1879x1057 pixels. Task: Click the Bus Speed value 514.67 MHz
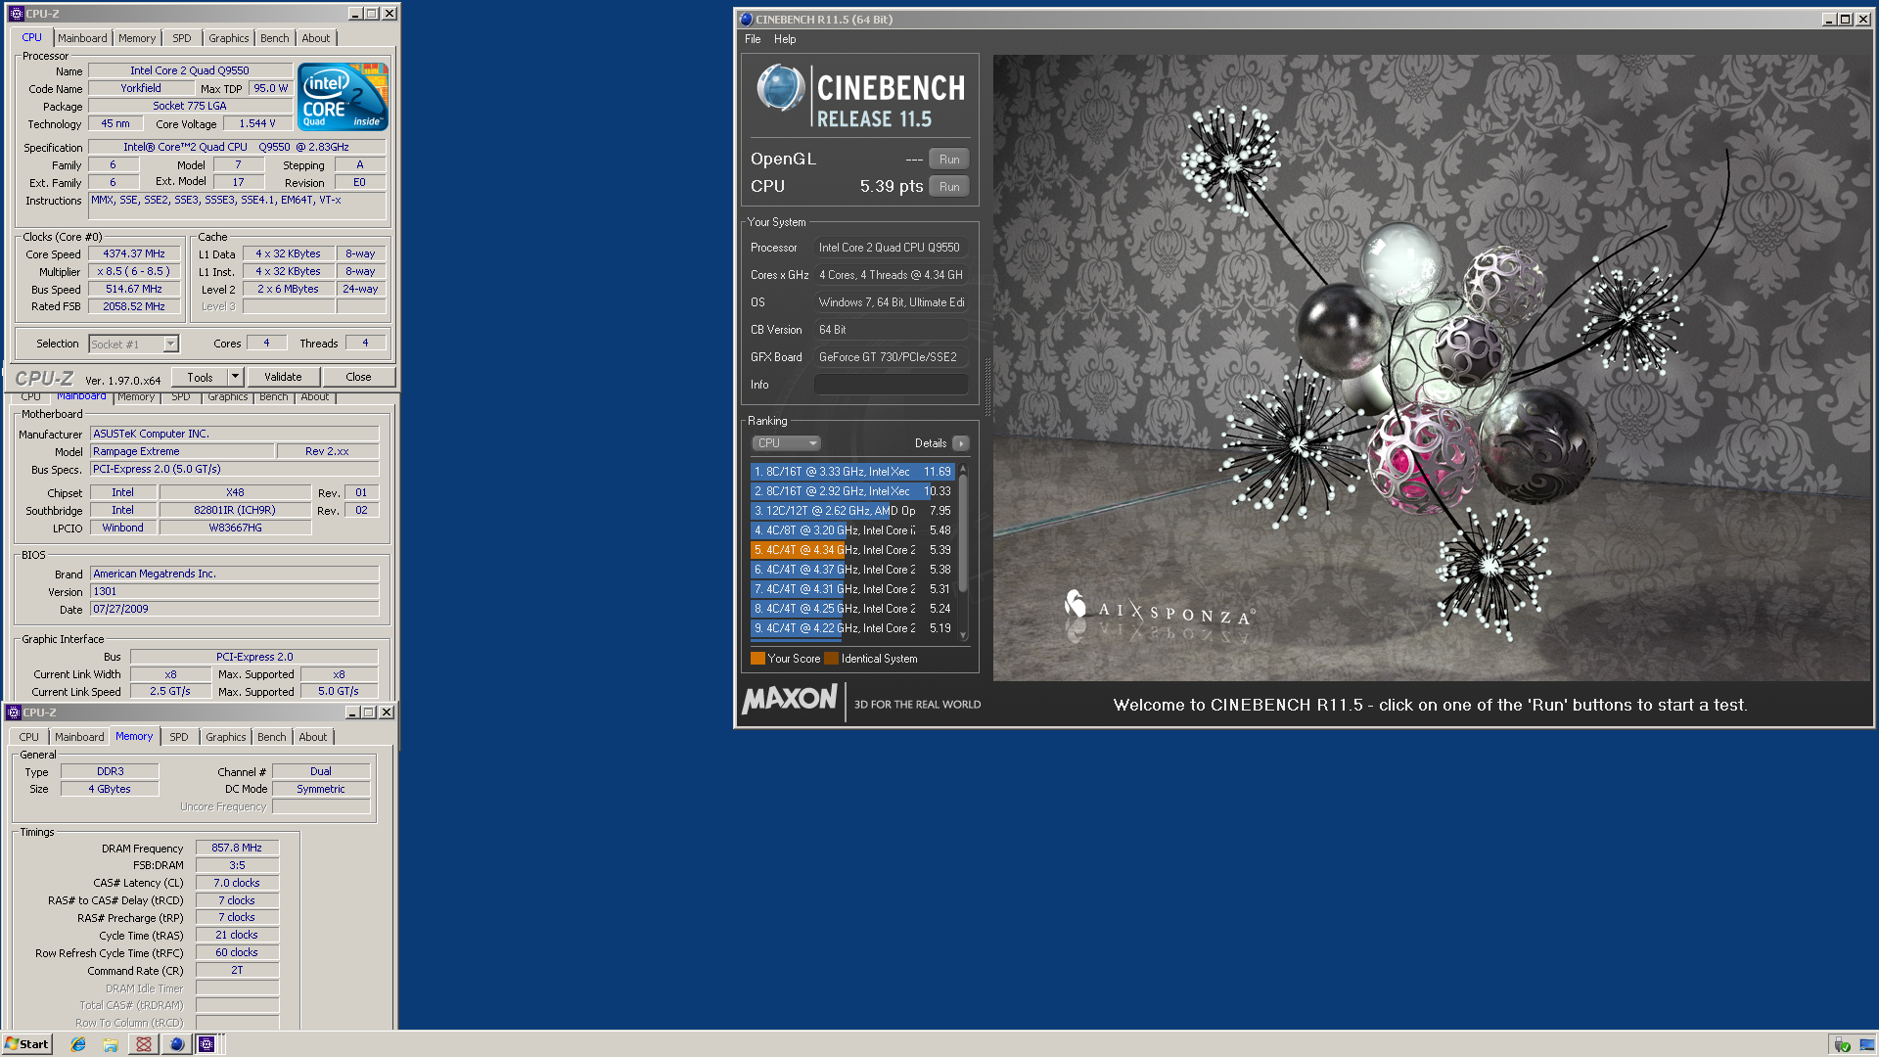click(x=134, y=289)
